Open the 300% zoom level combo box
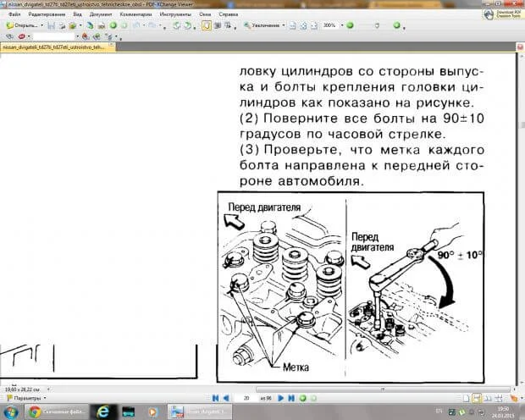This screenshot has height=420, width=525. (332, 25)
